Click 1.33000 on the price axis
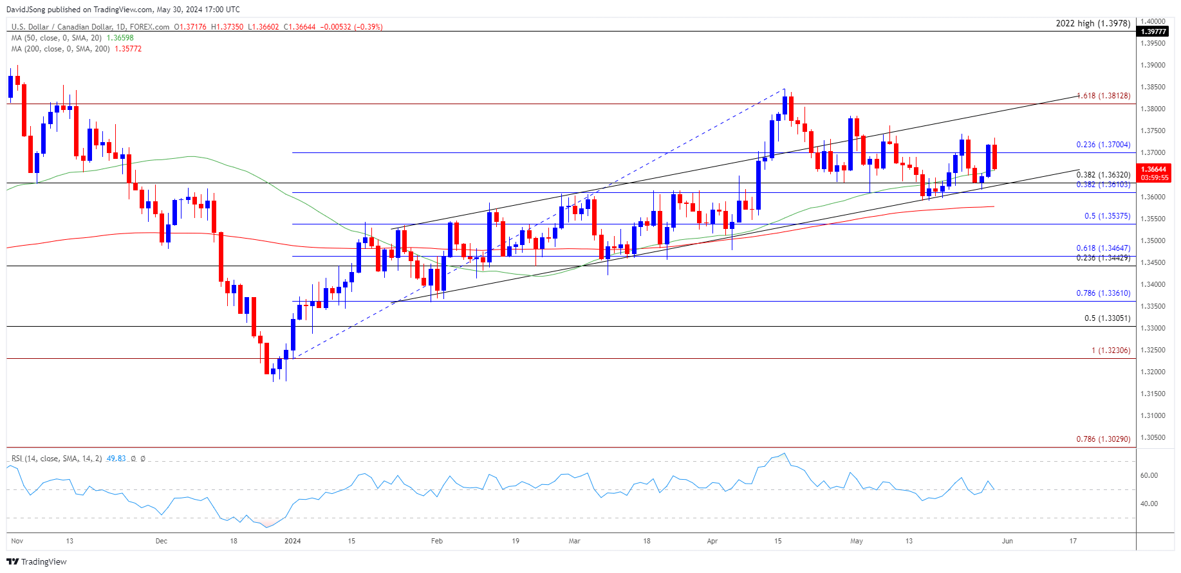Viewport: 1181px width, 573px height. pyautogui.click(x=1153, y=328)
